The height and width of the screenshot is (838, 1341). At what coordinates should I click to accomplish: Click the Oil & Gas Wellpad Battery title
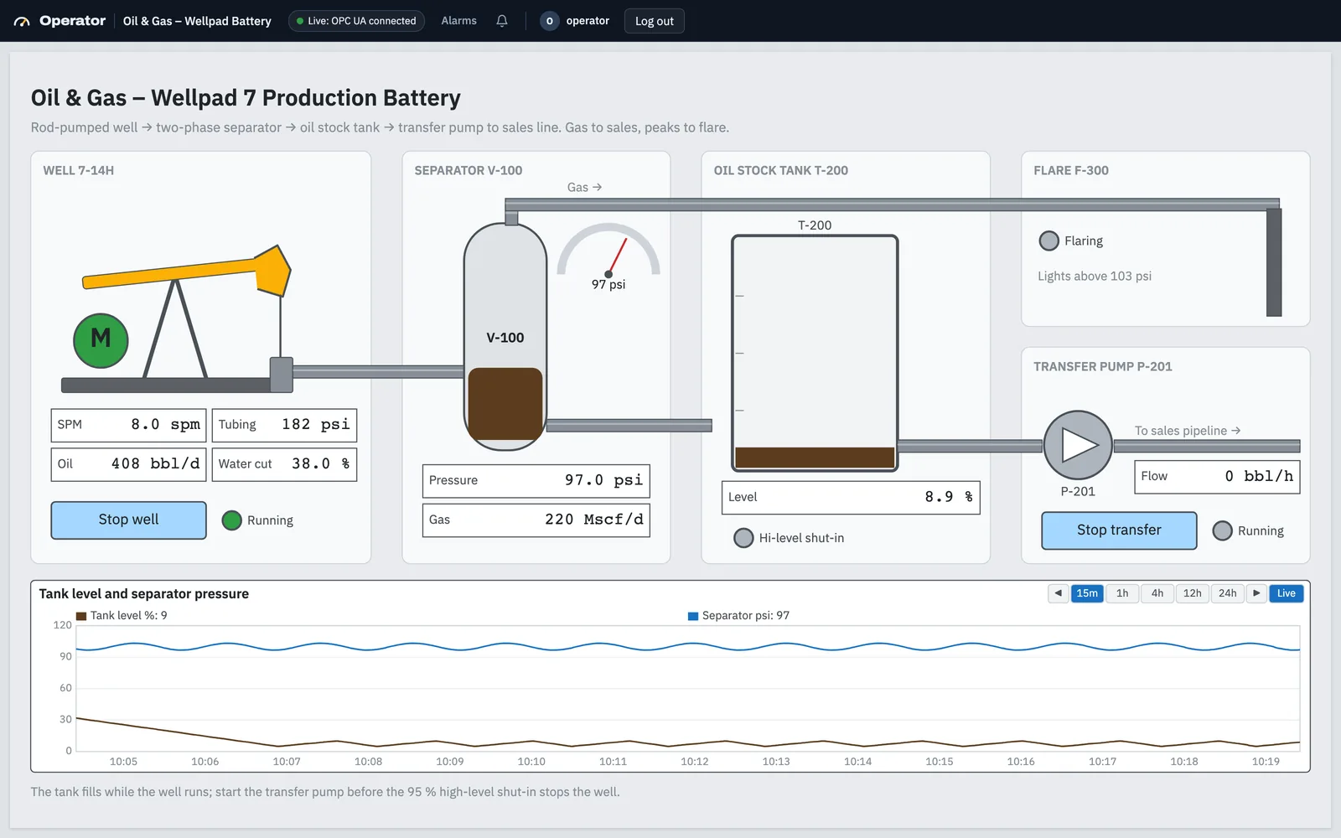pos(197,21)
